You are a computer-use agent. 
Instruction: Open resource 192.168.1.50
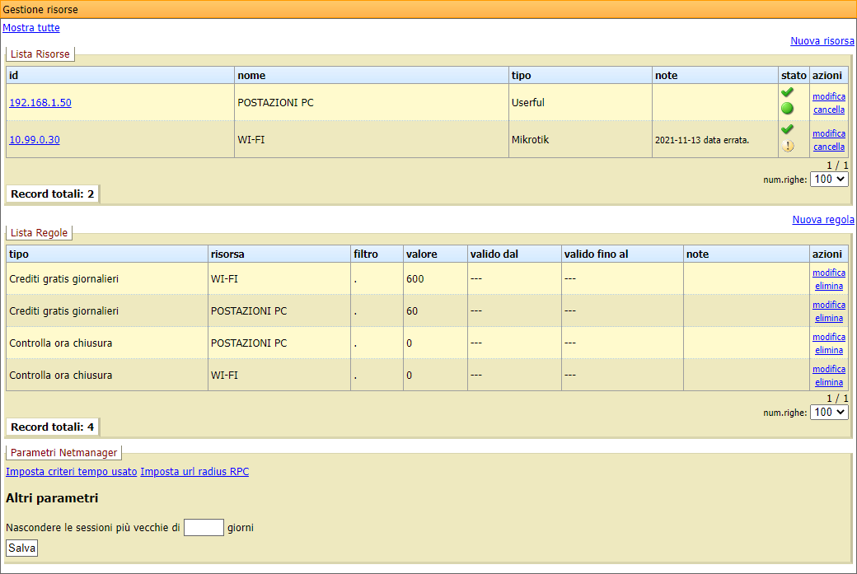click(x=40, y=103)
